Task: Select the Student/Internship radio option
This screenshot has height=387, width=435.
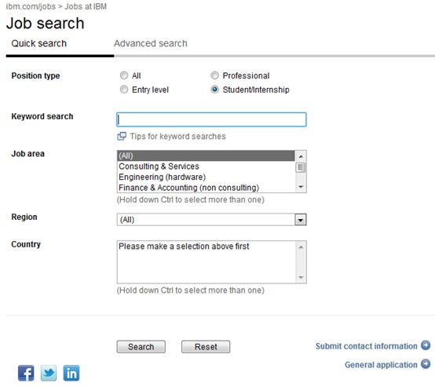Action: coord(214,89)
